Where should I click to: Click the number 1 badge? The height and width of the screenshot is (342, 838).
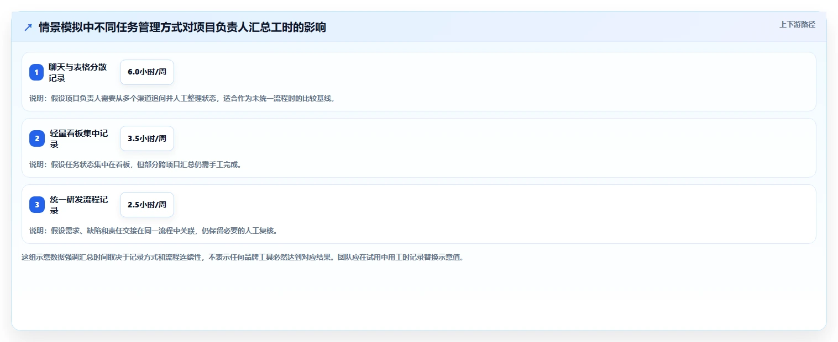click(36, 72)
